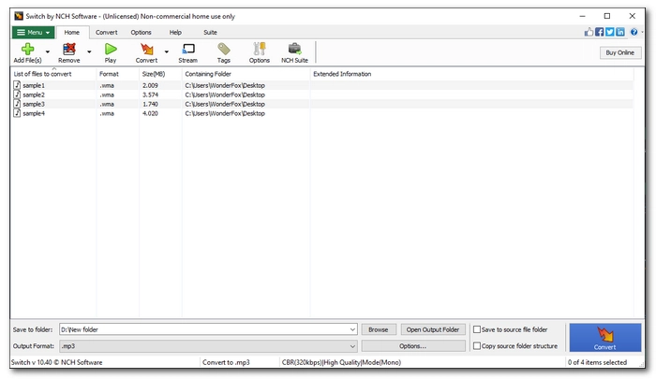Switch to the Home tab
The width and height of the screenshot is (656, 379).
pos(71,32)
